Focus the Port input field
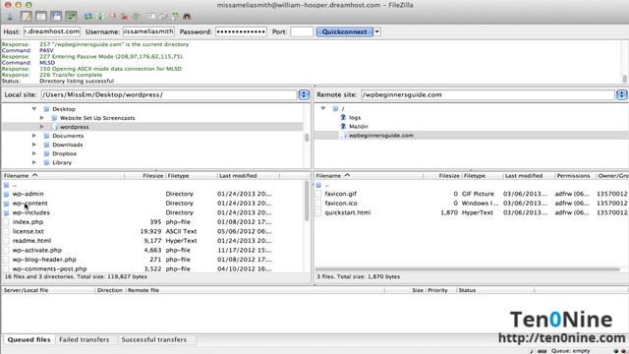629x354 pixels. 302,31
